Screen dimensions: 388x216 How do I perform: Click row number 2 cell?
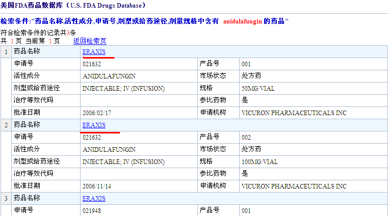(x=6, y=125)
